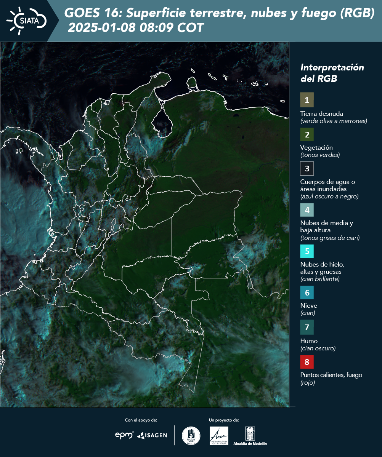382x457 pixels.
Task: Select swatch 4 for mid and low clouds
Action: [x=307, y=210]
